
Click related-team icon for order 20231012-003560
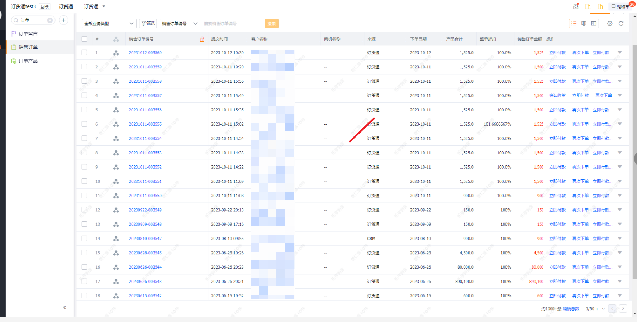pyautogui.click(x=116, y=53)
